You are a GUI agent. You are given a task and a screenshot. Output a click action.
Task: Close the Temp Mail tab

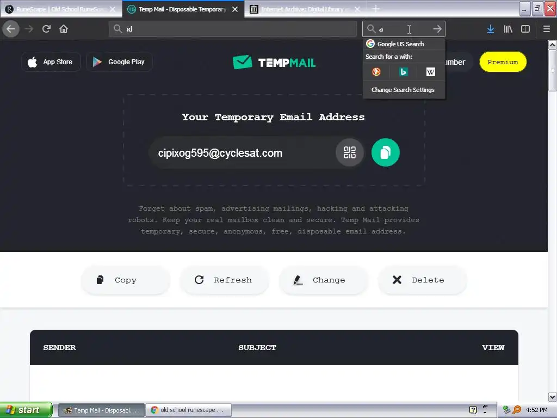coord(235,9)
